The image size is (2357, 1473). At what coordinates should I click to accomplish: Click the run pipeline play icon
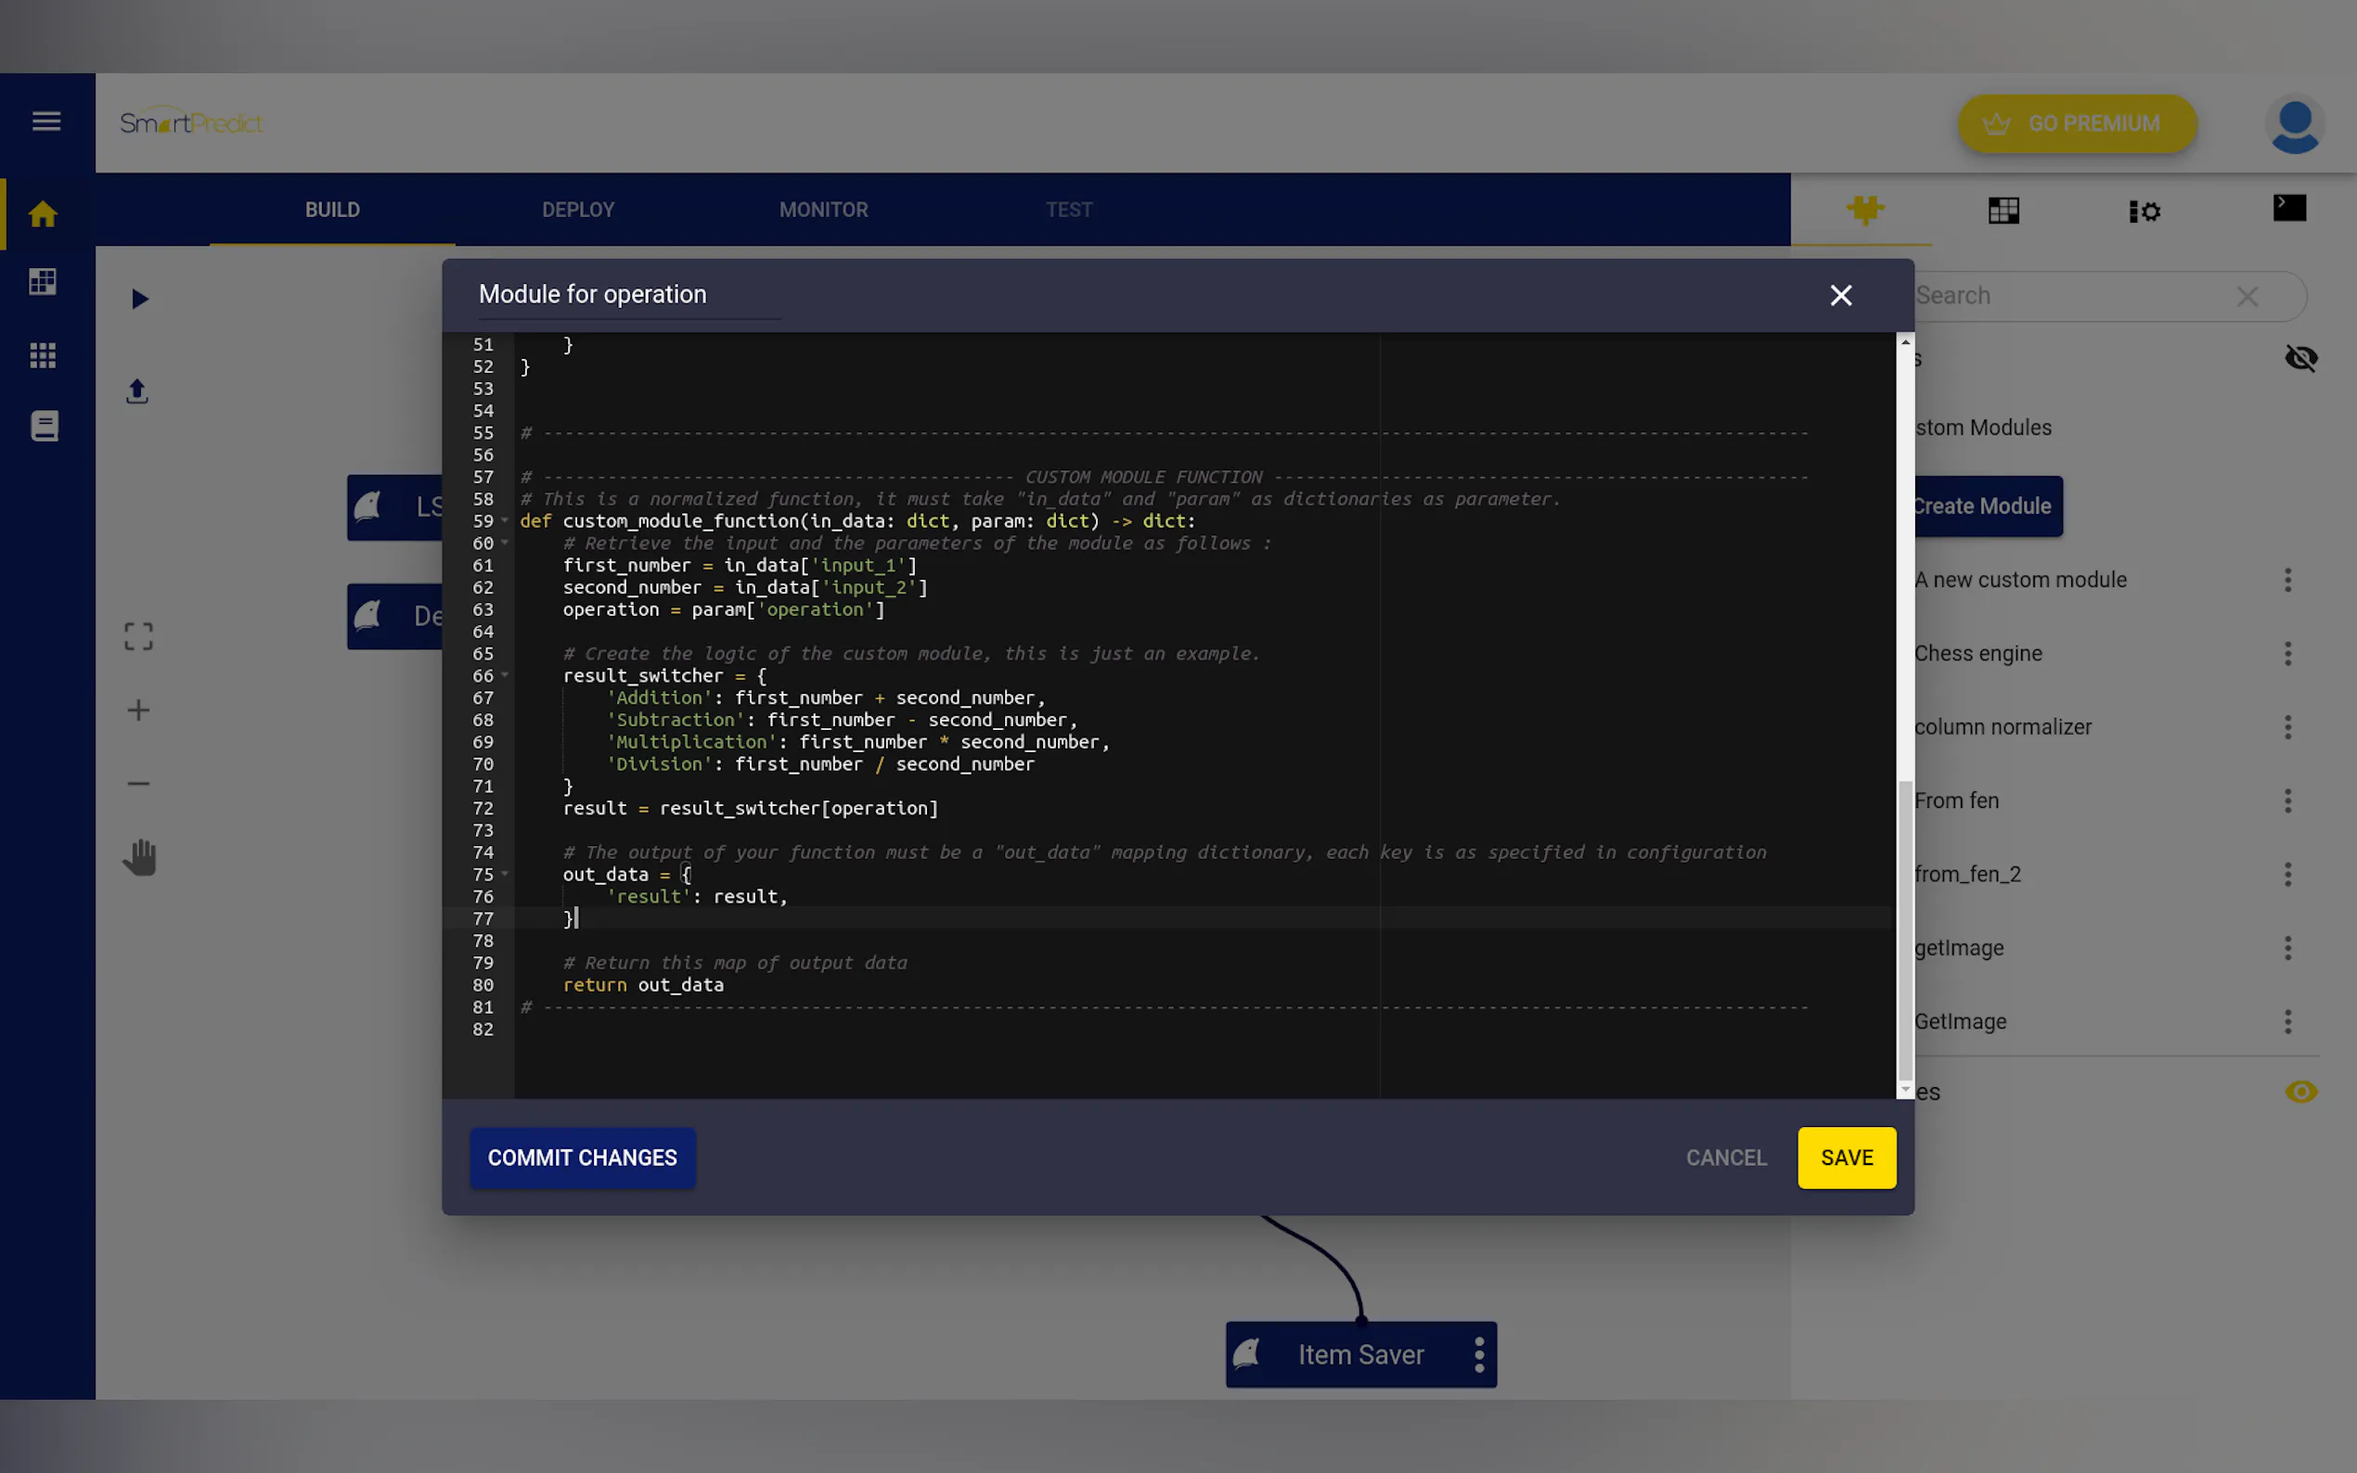139,298
